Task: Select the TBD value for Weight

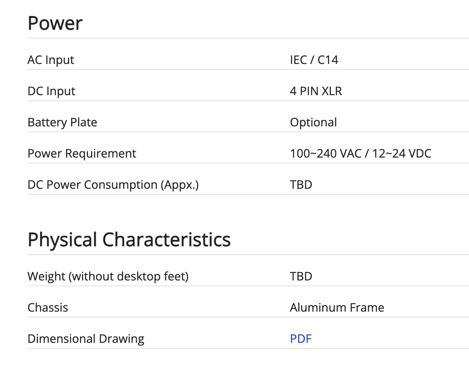Action: point(301,277)
